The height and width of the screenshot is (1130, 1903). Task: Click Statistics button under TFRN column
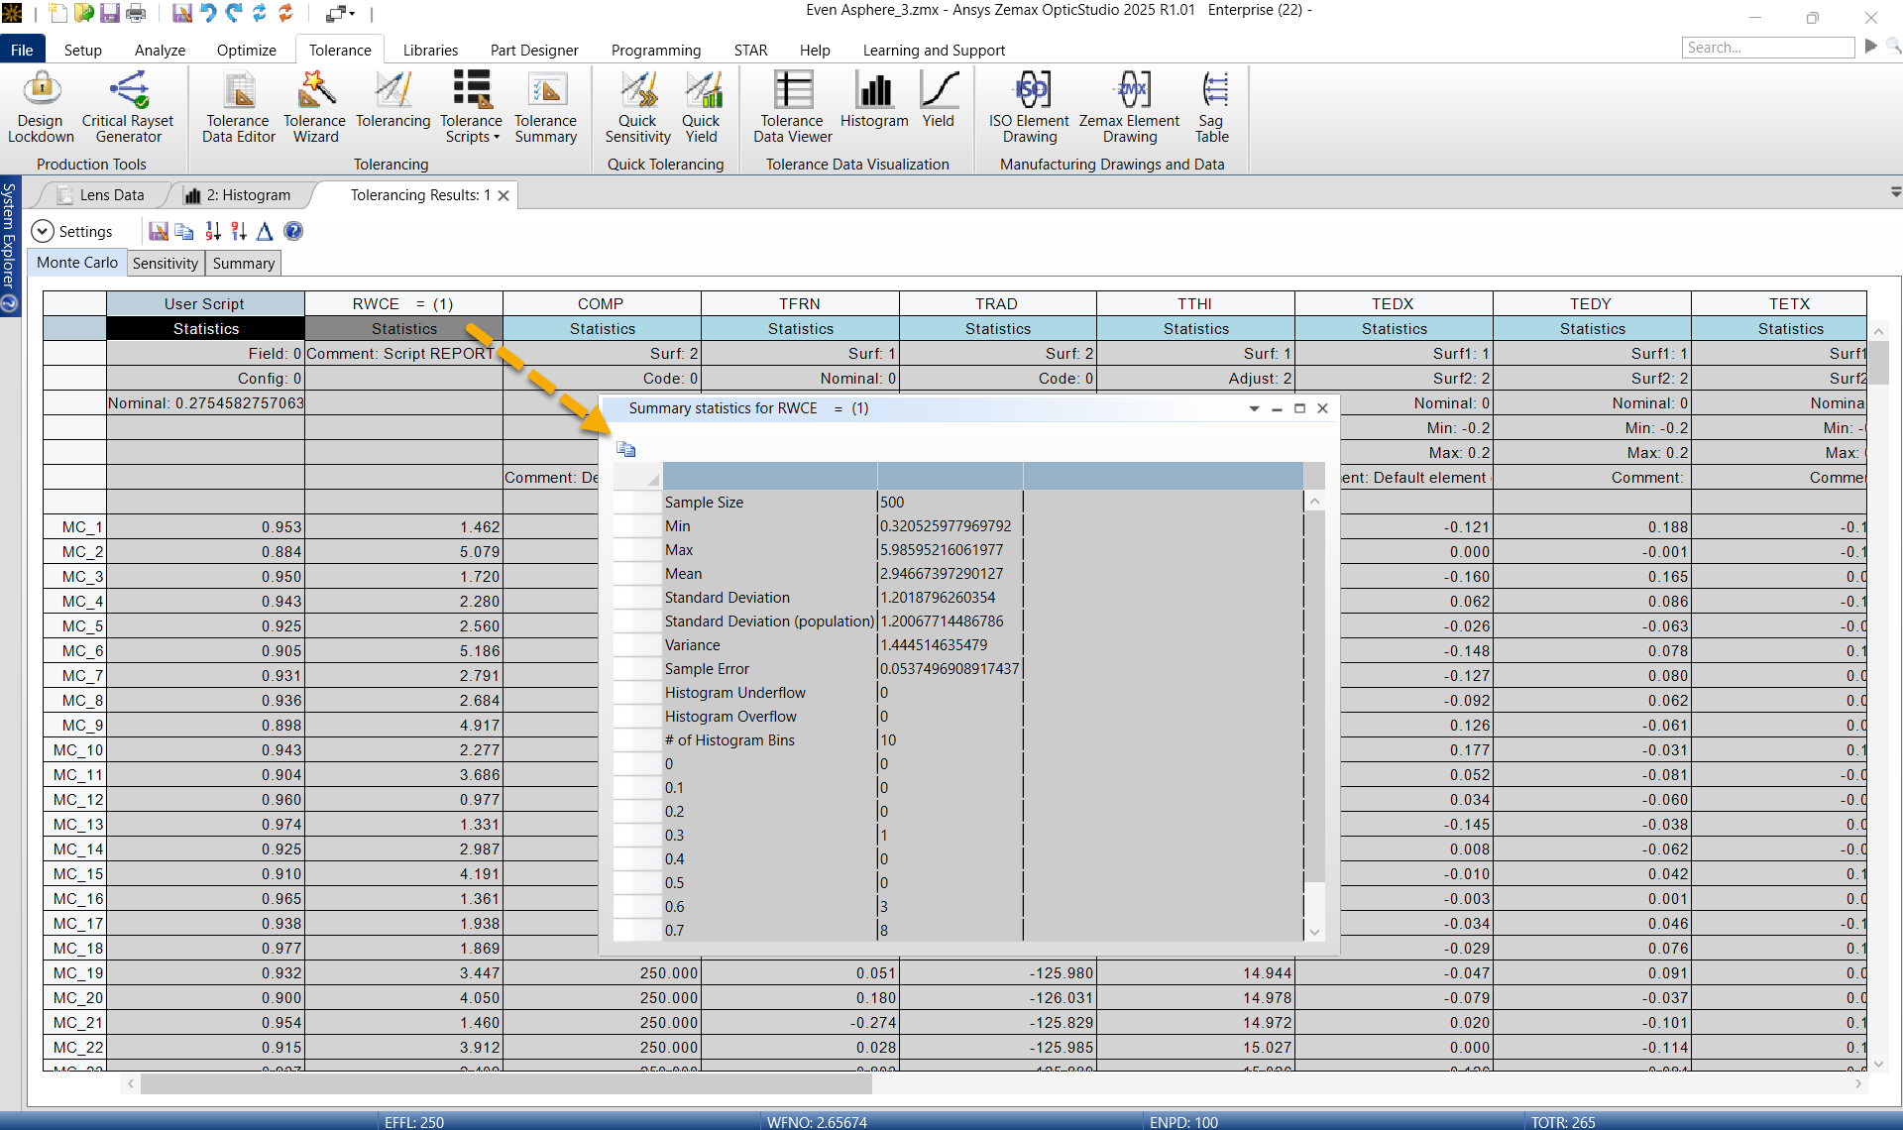(x=800, y=328)
